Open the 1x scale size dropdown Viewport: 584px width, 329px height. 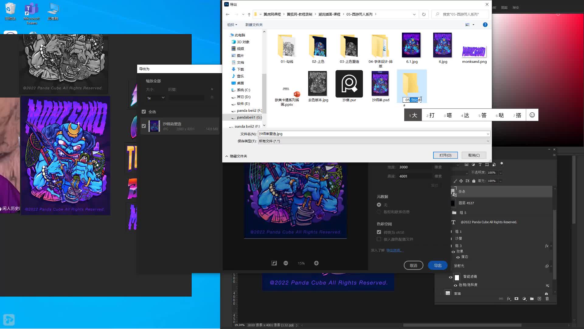155,98
